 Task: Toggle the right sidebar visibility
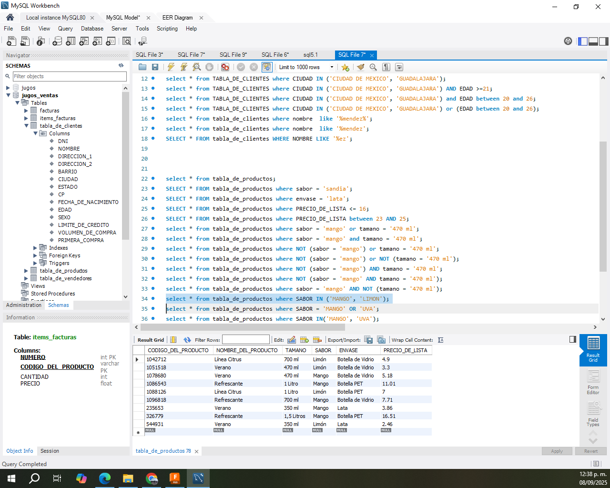click(x=604, y=41)
